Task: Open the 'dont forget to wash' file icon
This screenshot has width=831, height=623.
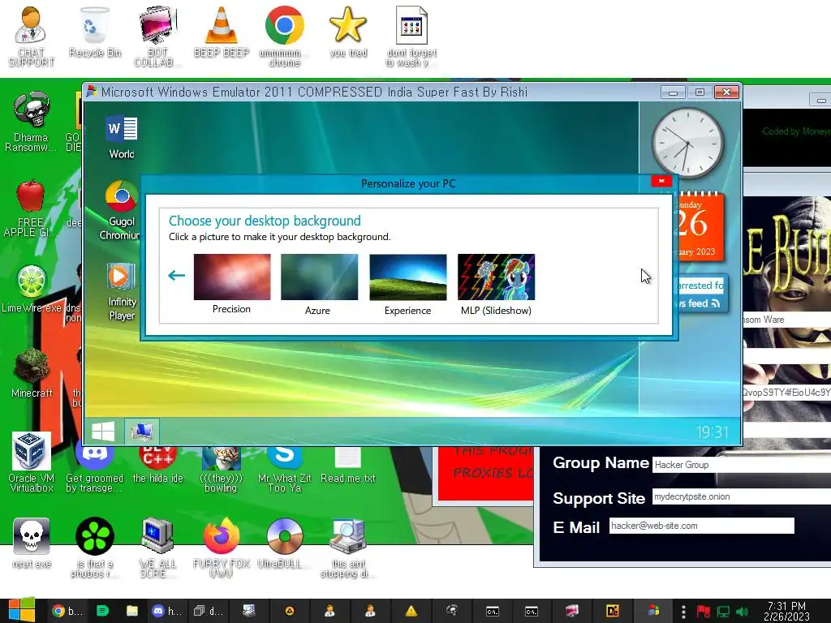Action: pyautogui.click(x=411, y=36)
